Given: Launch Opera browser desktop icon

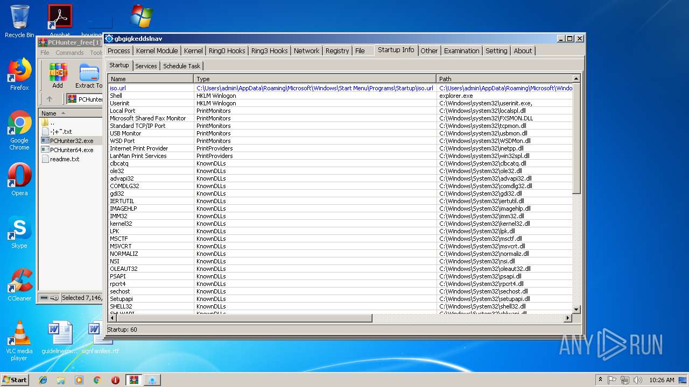Looking at the screenshot, I should click(19, 180).
